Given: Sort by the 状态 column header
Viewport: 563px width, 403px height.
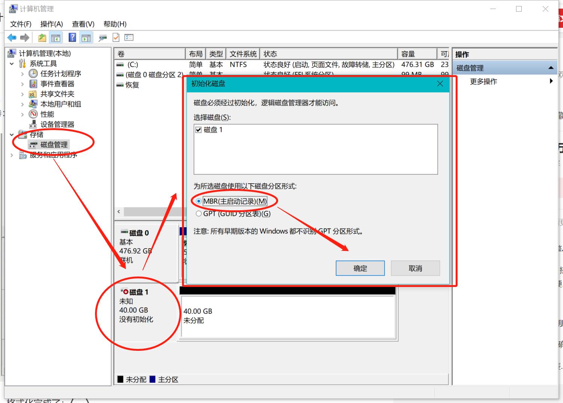Looking at the screenshot, I should tap(328, 54).
